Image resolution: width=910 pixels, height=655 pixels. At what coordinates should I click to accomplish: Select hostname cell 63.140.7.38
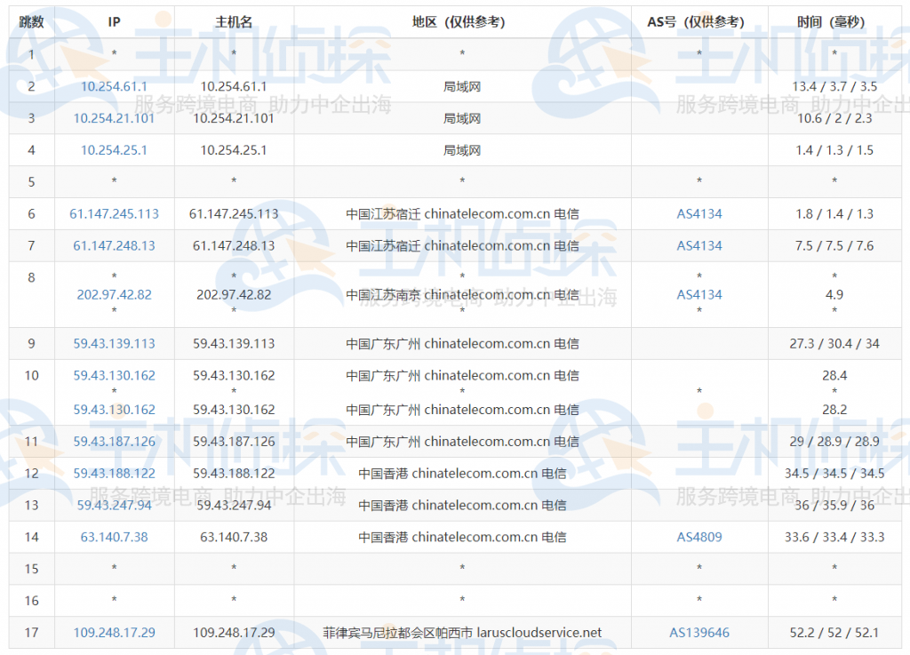[x=234, y=537]
